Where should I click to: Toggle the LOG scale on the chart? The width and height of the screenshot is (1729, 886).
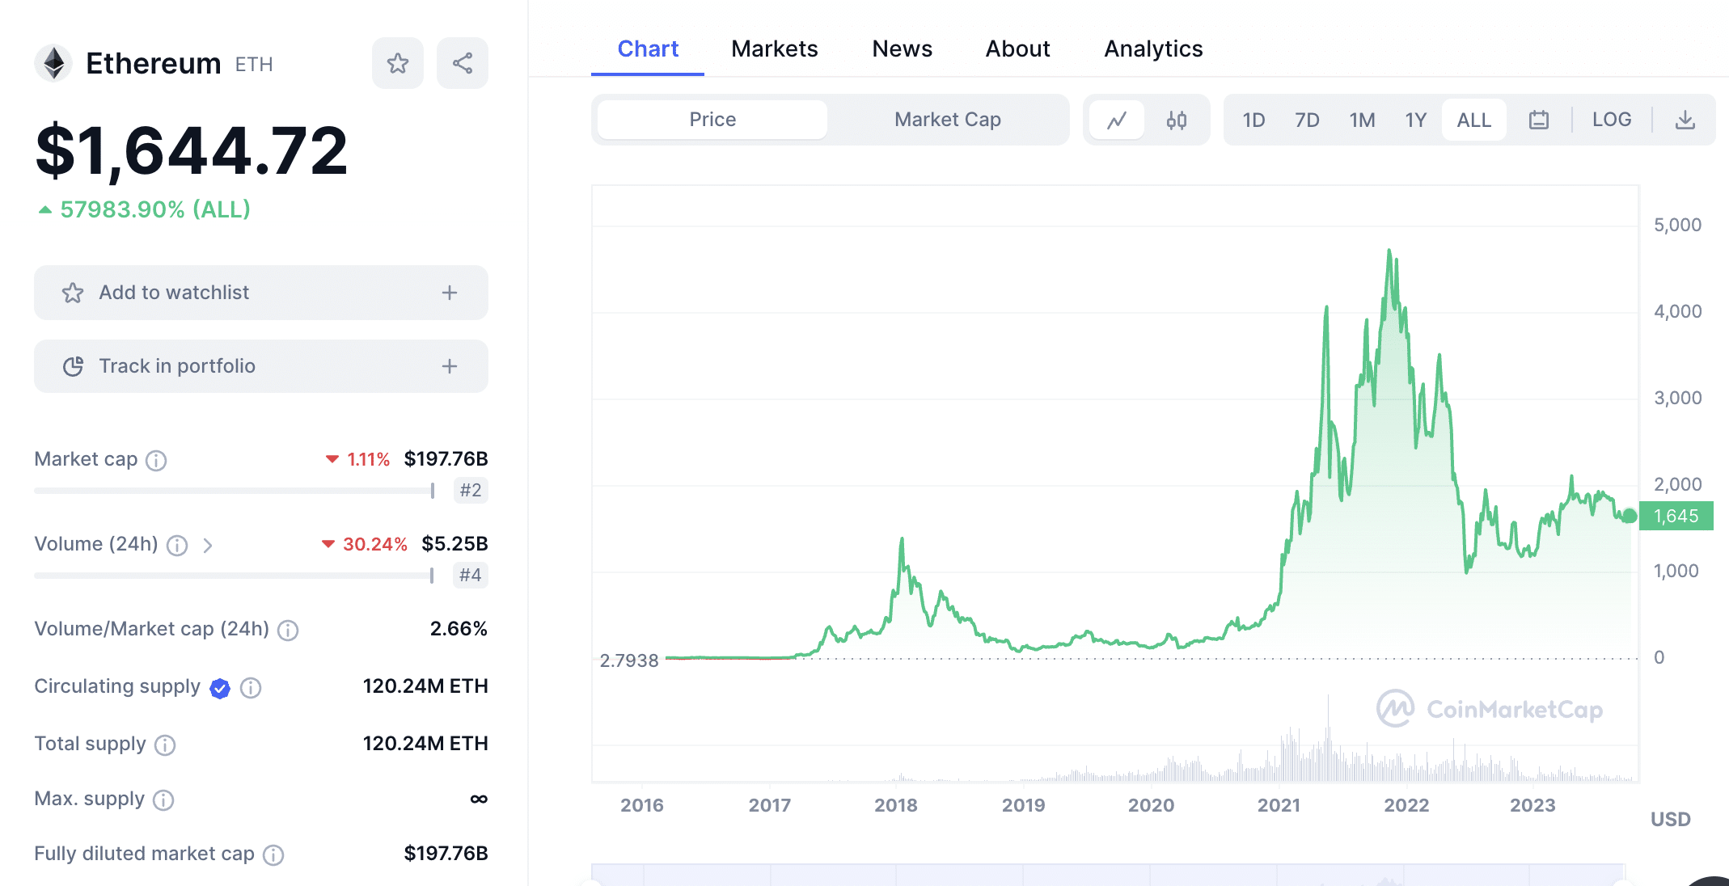point(1610,119)
